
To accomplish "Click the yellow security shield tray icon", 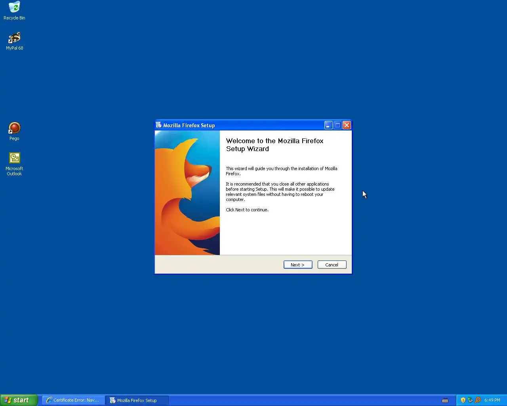I will (463, 400).
